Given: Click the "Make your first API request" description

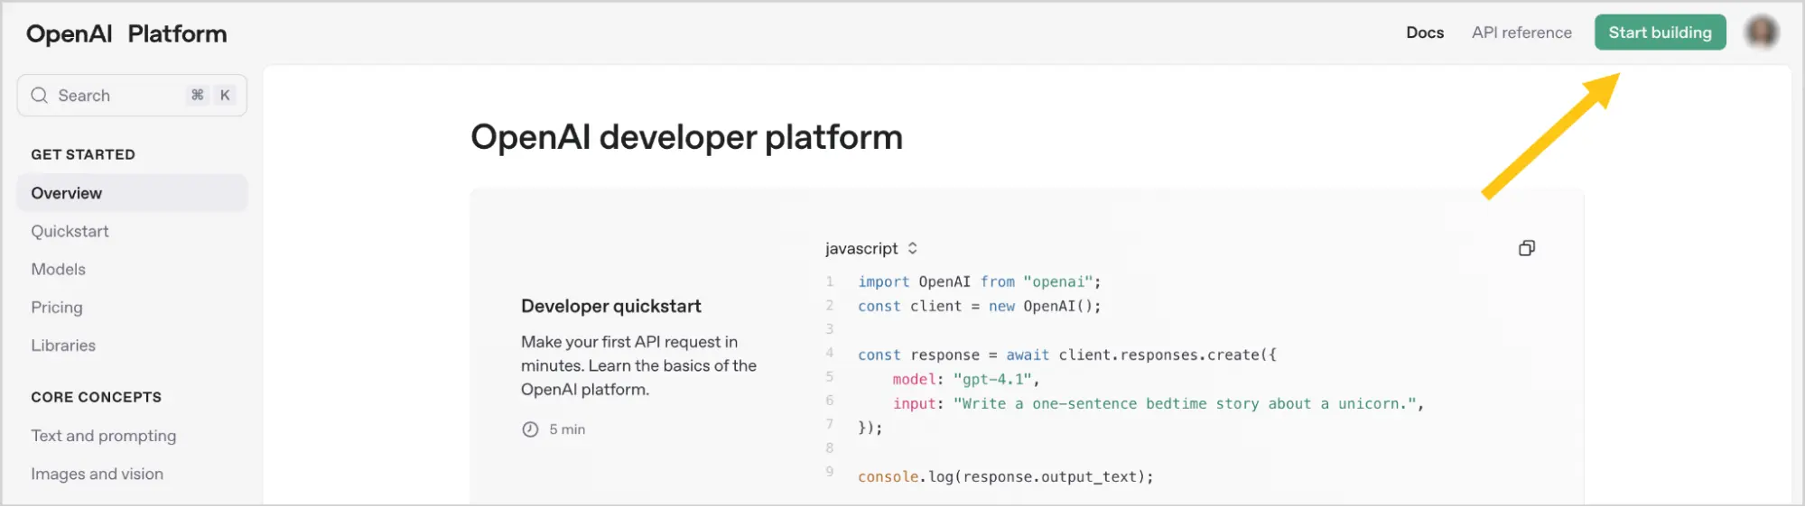Looking at the screenshot, I should [638, 365].
